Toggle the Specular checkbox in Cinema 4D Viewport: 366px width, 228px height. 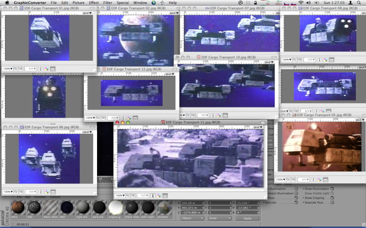(x=296, y=202)
